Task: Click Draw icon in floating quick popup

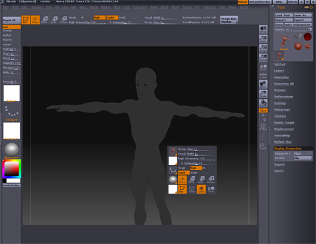Action: click(x=182, y=180)
